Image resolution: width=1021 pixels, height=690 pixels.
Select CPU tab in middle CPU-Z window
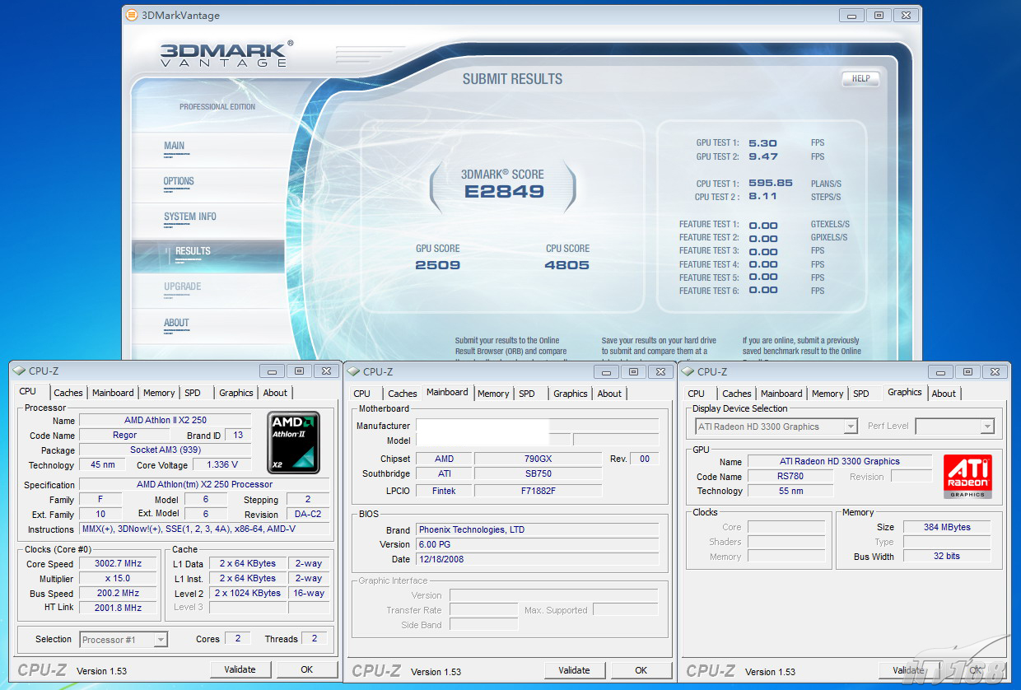362,394
